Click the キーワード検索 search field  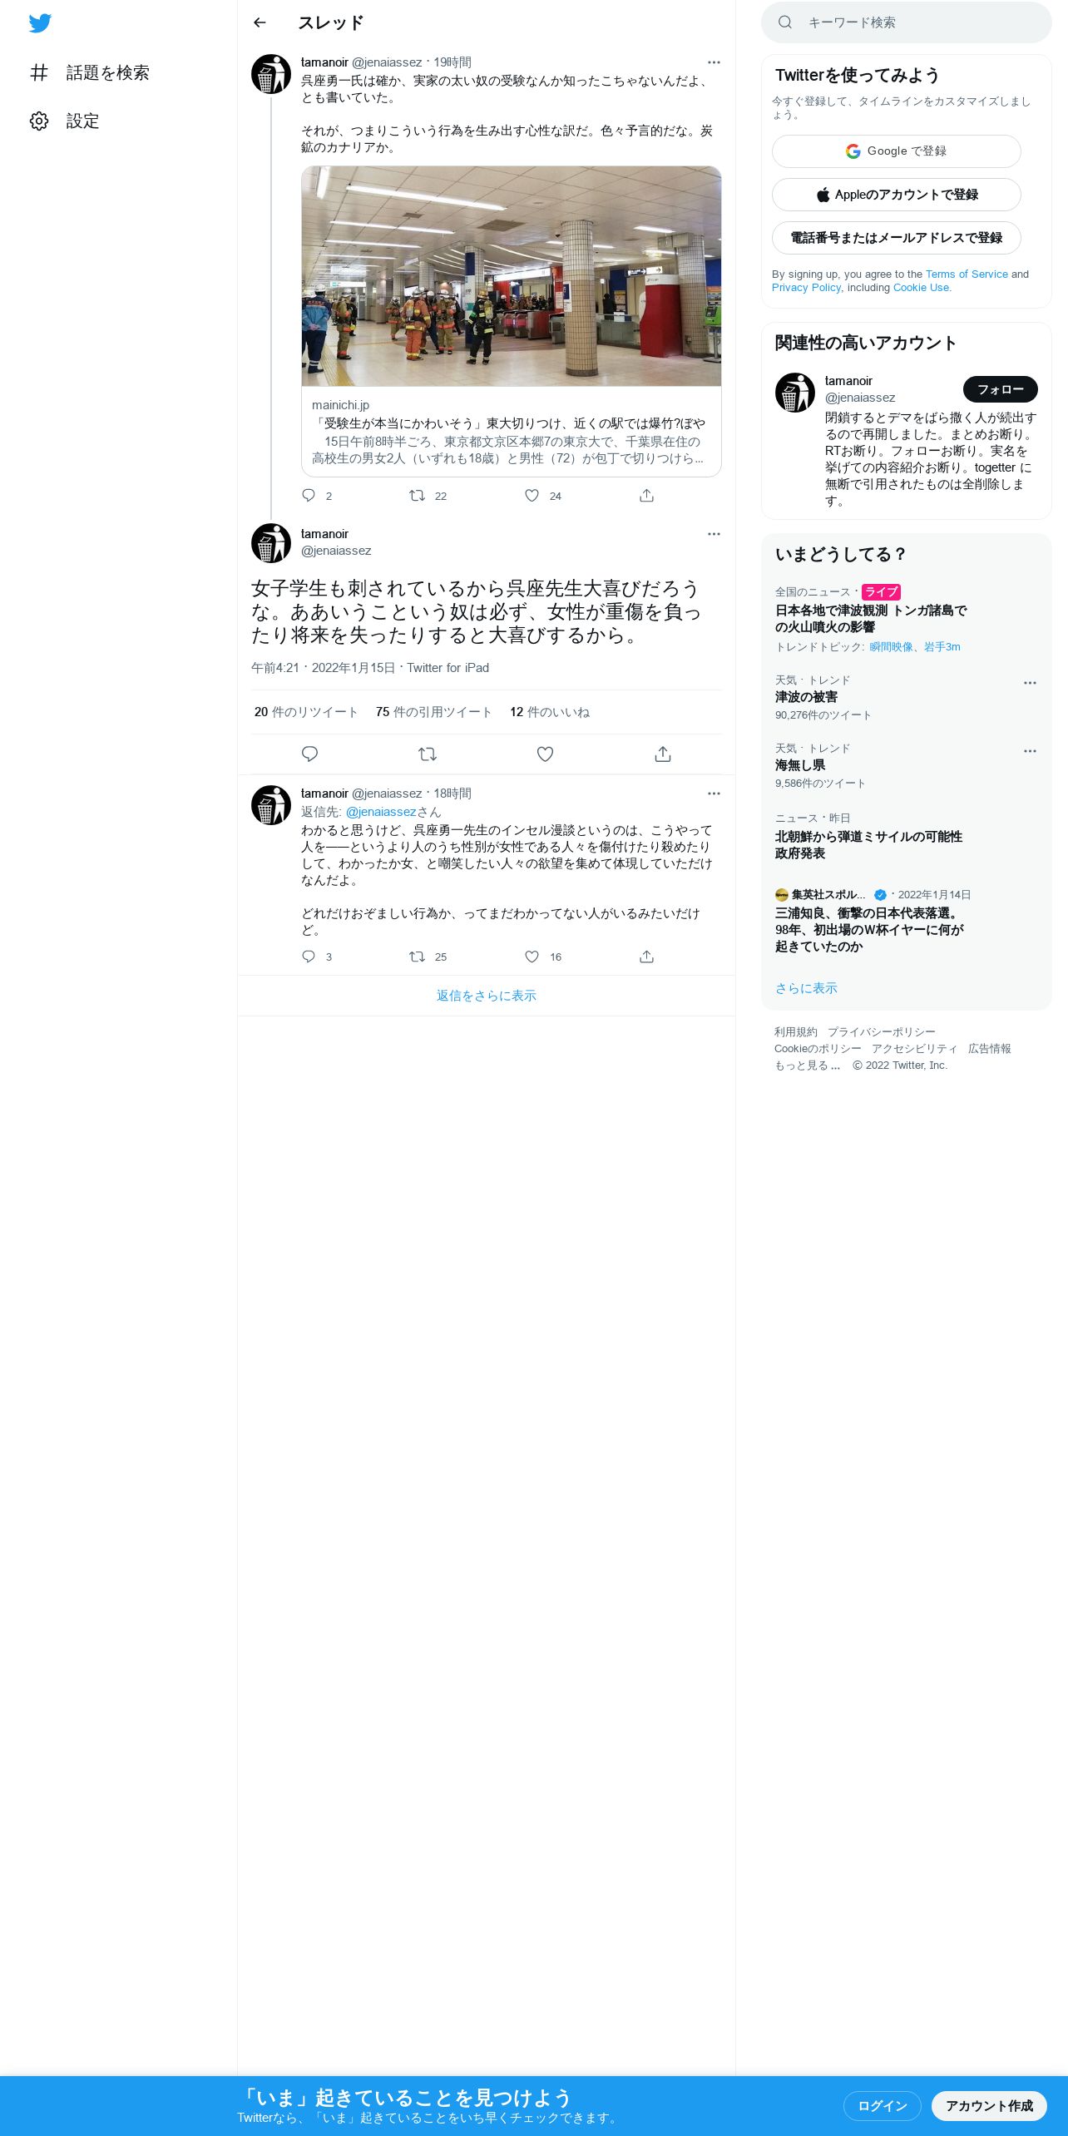pos(906,22)
